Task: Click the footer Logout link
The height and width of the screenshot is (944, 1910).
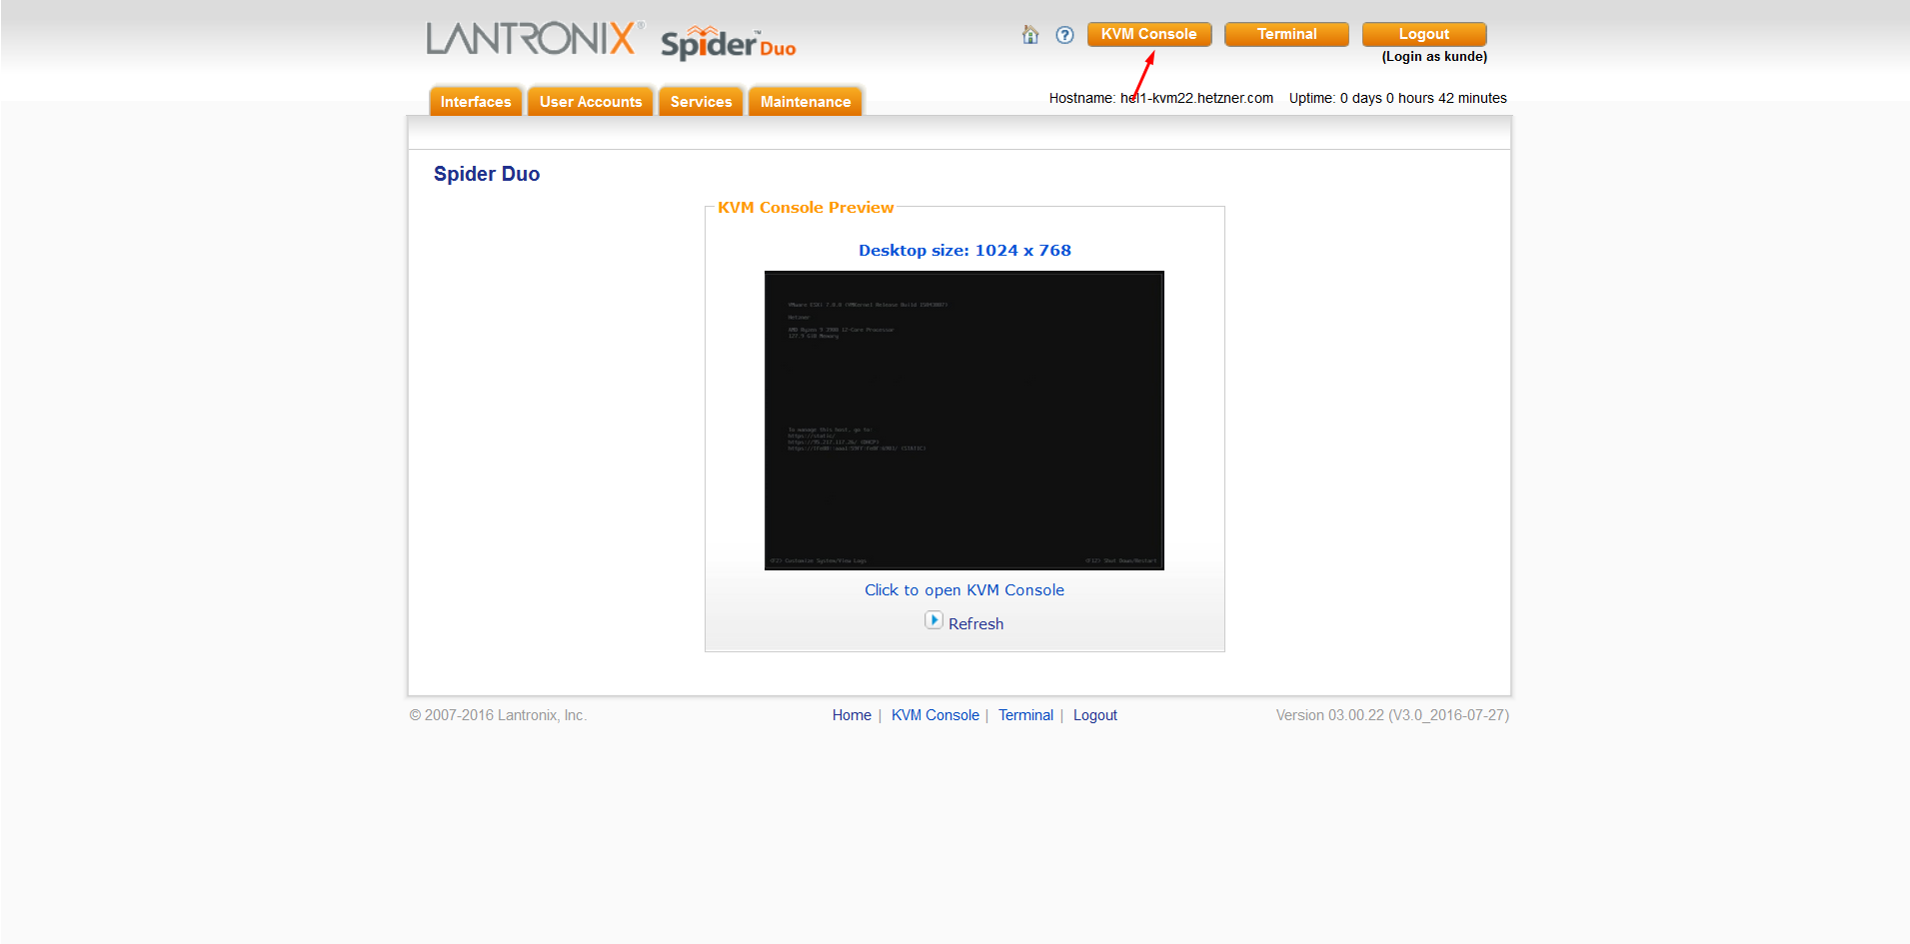Action: tap(1095, 715)
